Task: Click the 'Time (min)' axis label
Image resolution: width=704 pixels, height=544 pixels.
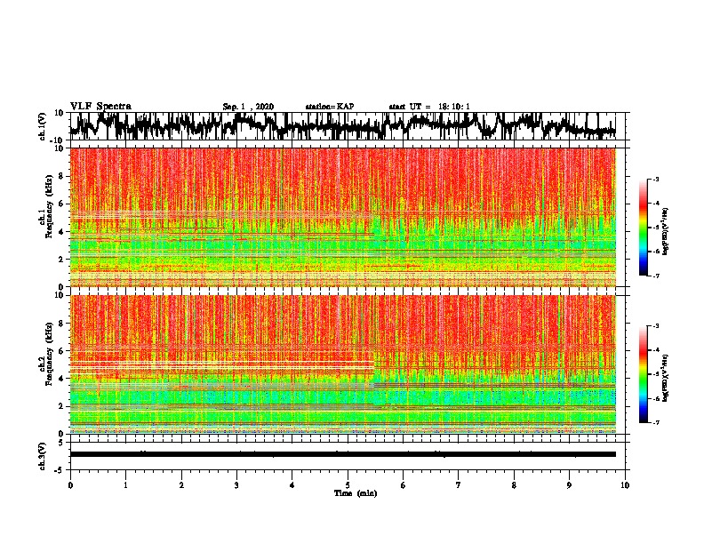Action: [356, 493]
